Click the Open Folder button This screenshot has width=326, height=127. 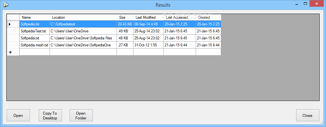(x=81, y=115)
